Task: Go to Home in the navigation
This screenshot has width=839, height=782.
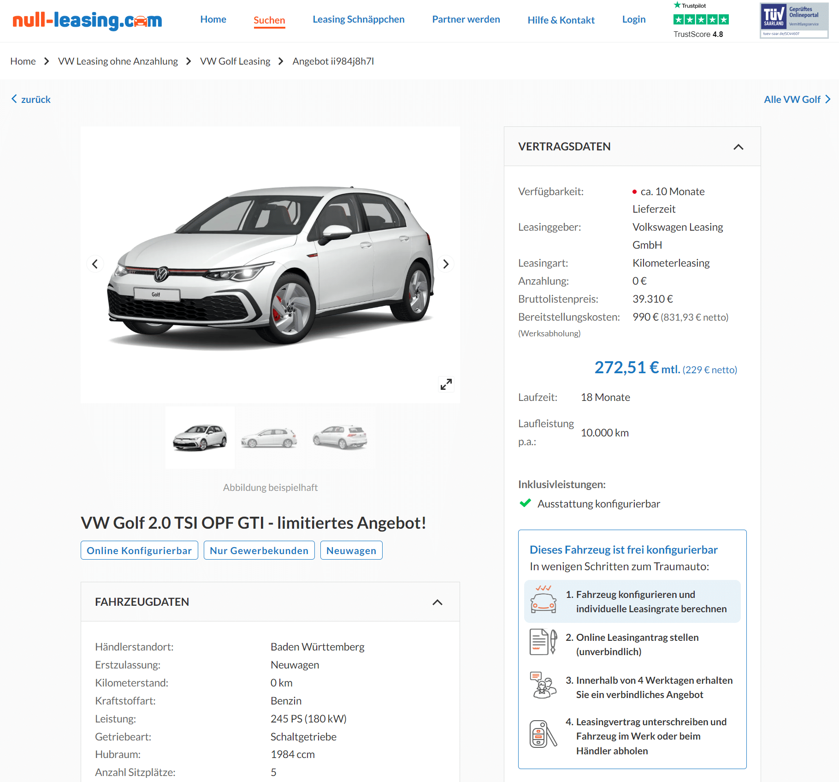Action: [213, 19]
